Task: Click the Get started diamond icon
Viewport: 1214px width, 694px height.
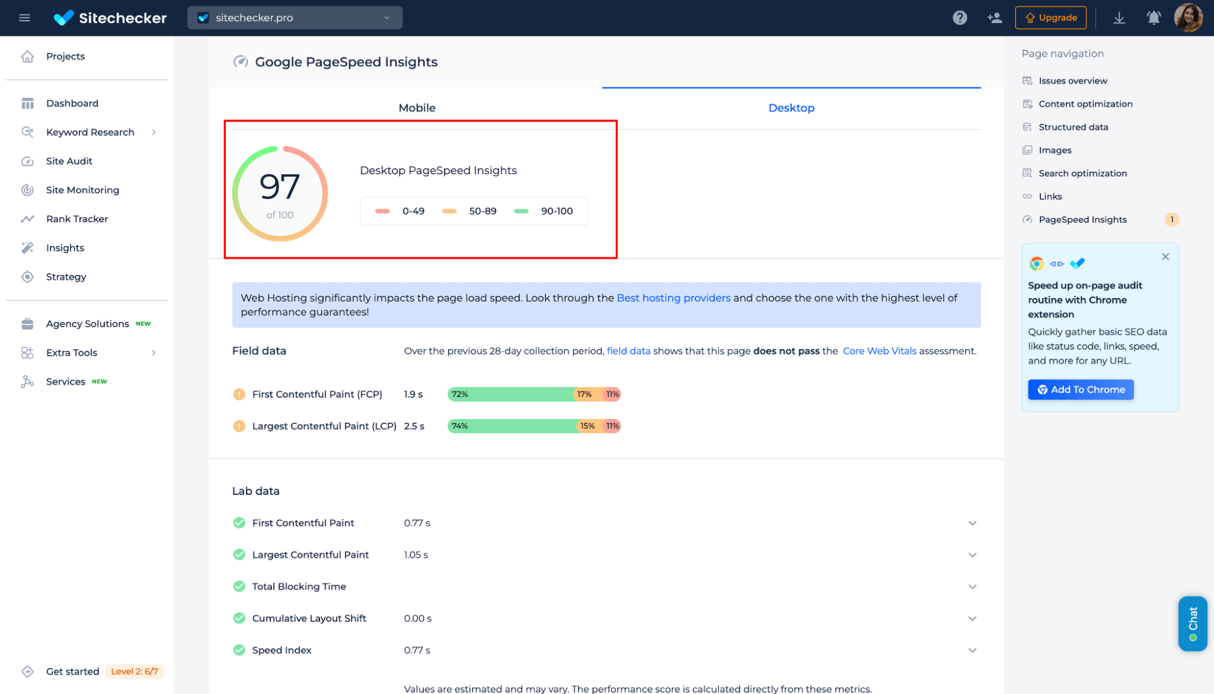Action: [x=27, y=672]
